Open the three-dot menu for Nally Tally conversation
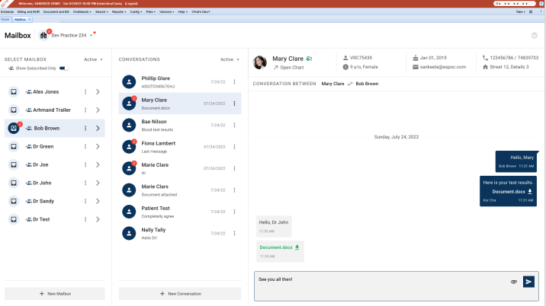Viewport: 546px width, 306px height. coord(234,234)
